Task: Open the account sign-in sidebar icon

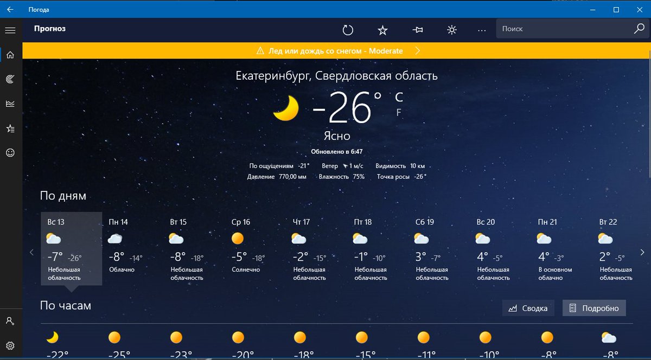Action: [x=10, y=321]
